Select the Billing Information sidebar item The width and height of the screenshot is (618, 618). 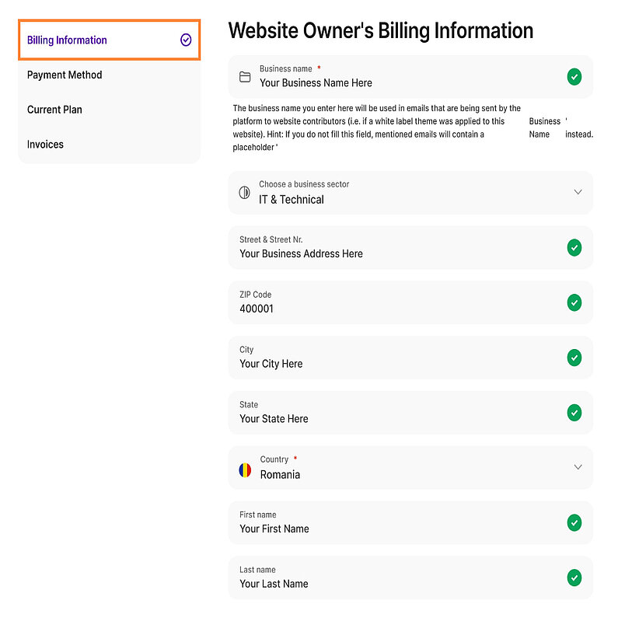pos(67,40)
